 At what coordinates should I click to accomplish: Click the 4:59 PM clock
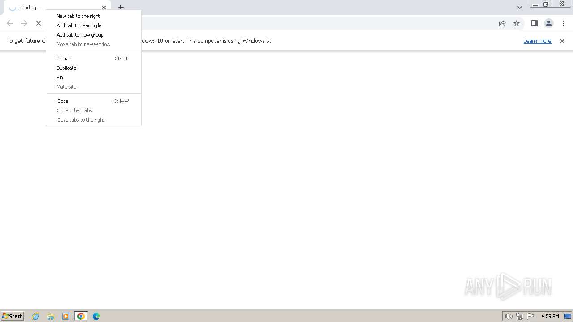coord(550,316)
